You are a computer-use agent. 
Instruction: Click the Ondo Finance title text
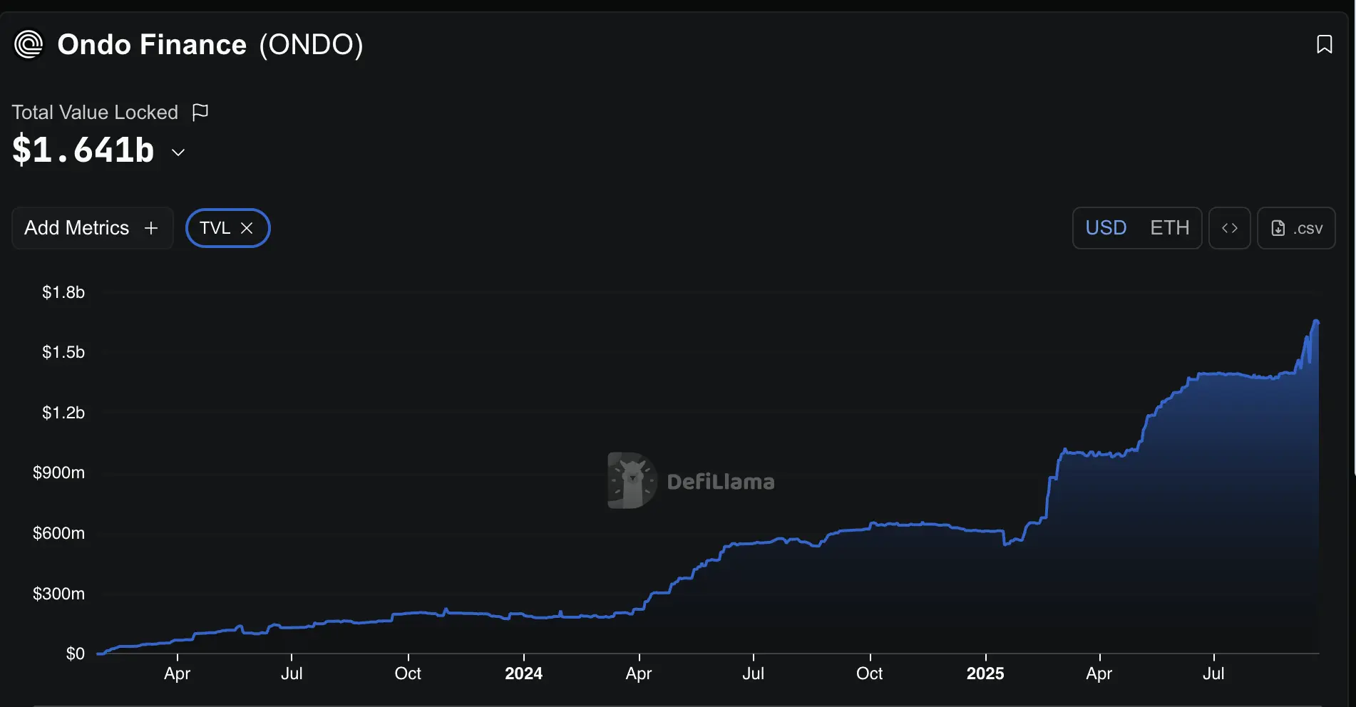152,45
